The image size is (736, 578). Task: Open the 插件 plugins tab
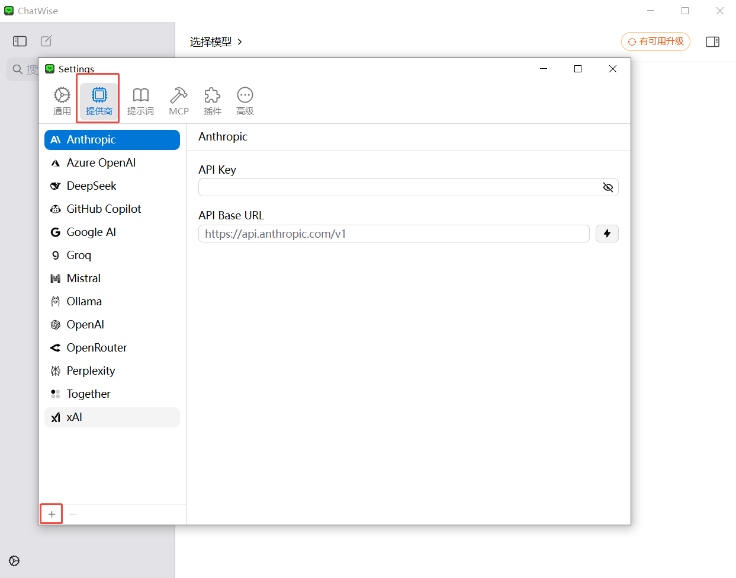(x=212, y=101)
